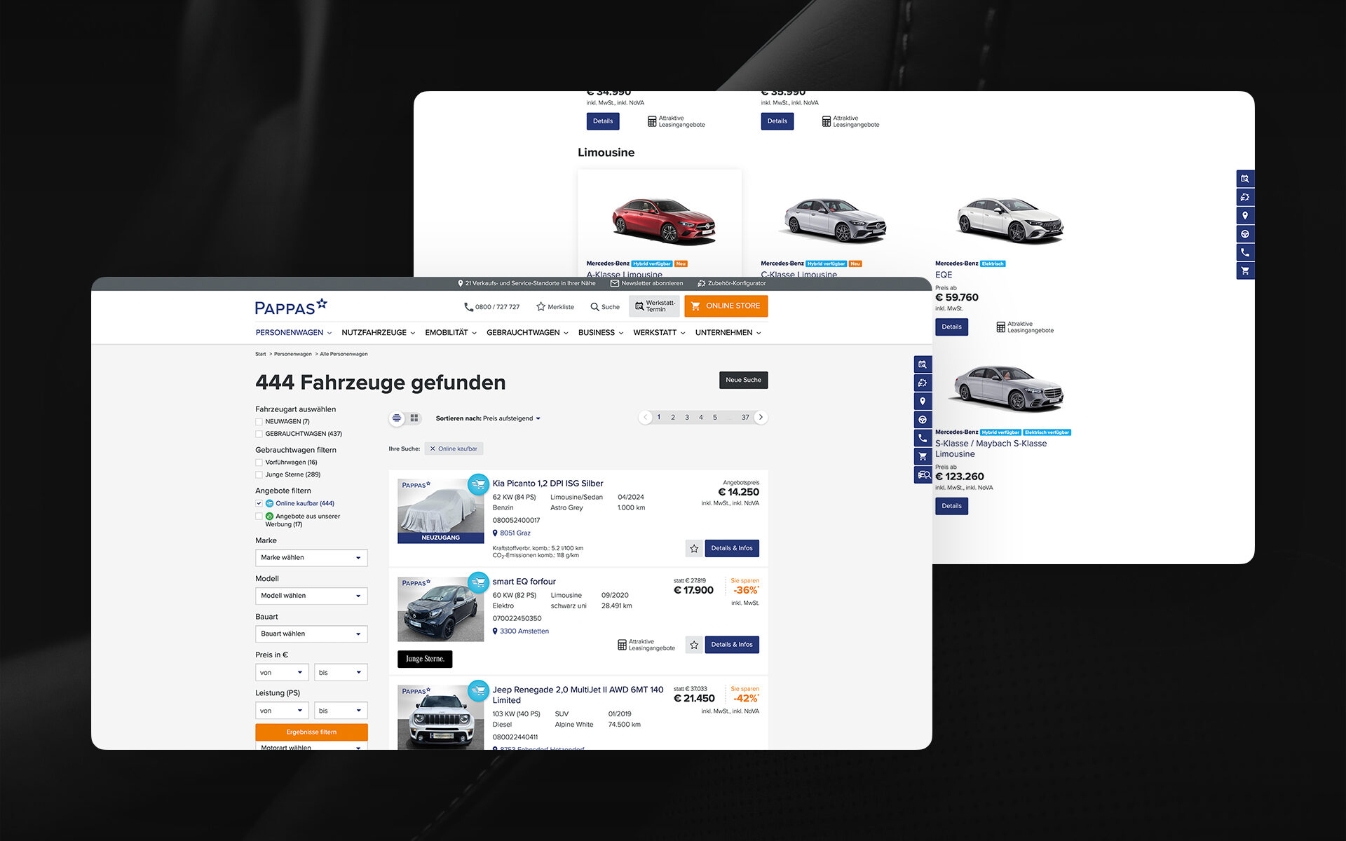Uncheck the Online kaufbar checkbox
This screenshot has width=1346, height=841.
(259, 504)
